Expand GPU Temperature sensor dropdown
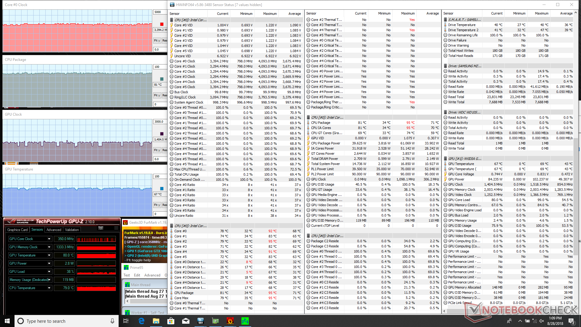Image resolution: width=581 pixels, height=327 pixels. pyautogui.click(x=49, y=255)
